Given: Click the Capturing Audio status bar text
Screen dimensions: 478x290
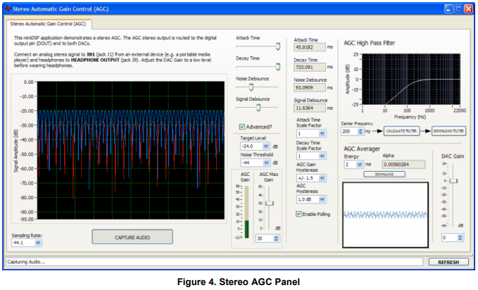Looking at the screenshot, I should 26,262.
